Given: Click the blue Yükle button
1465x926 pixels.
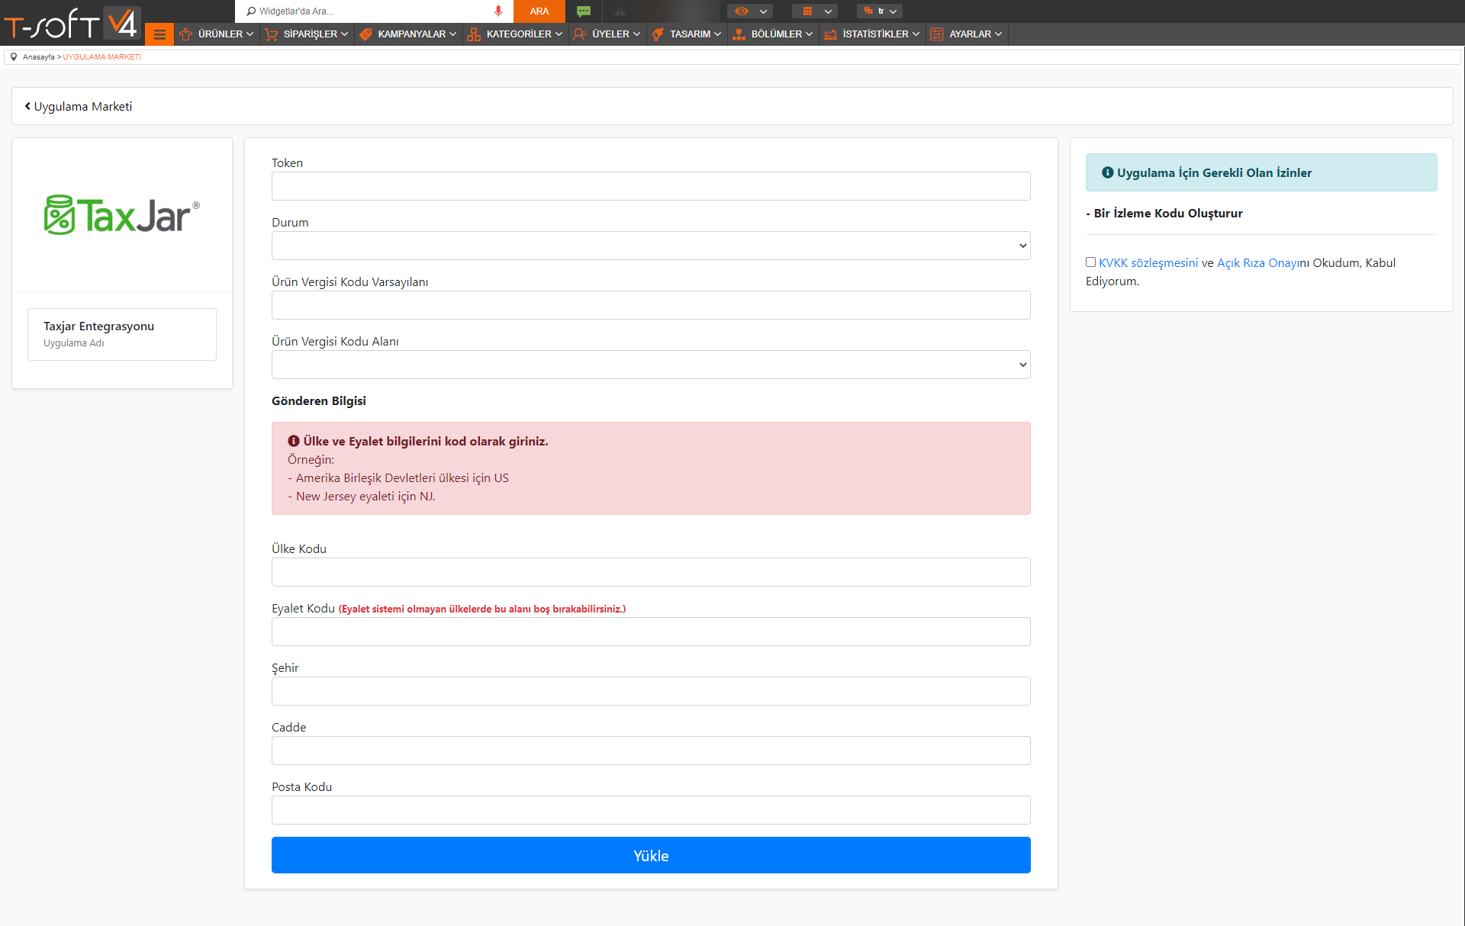Looking at the screenshot, I should pos(651,855).
